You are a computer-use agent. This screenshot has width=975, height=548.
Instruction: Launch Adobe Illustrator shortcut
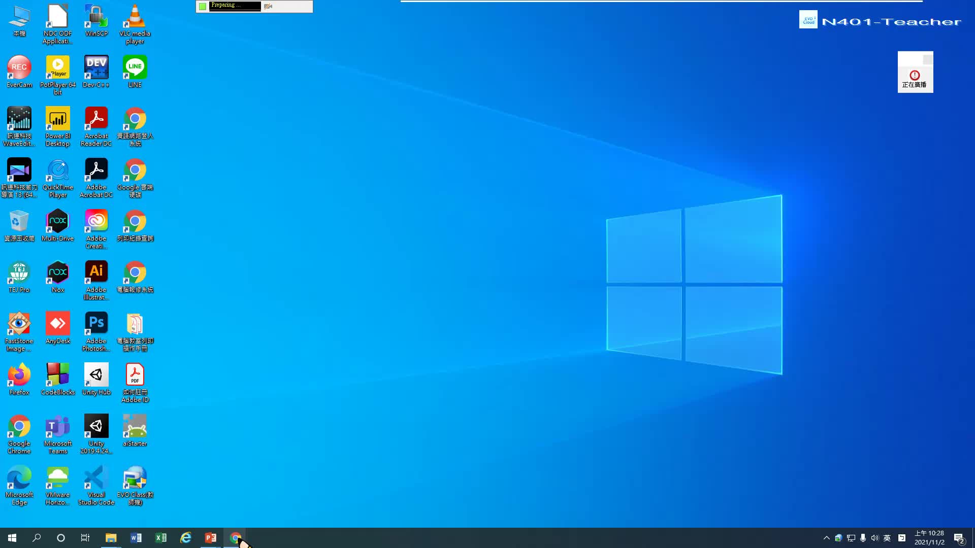96,281
